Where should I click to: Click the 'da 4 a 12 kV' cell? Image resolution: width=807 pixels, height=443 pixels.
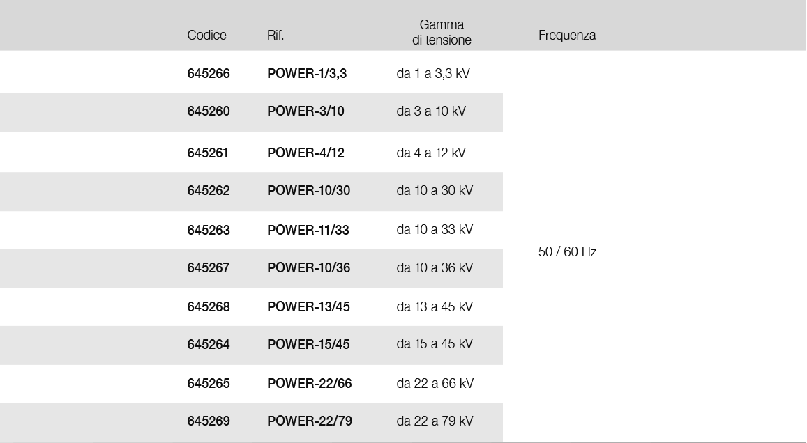(x=431, y=153)
